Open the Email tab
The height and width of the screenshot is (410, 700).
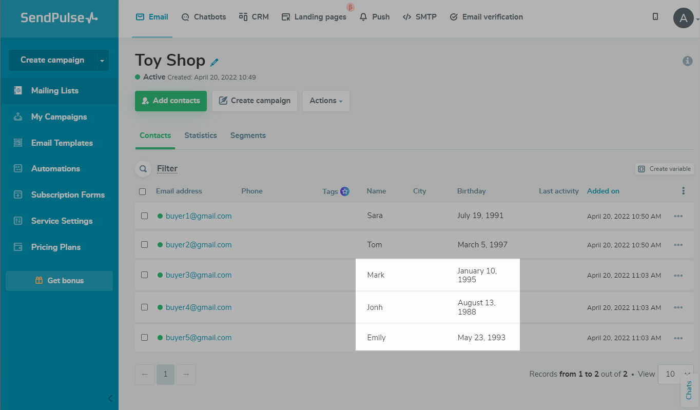click(152, 17)
